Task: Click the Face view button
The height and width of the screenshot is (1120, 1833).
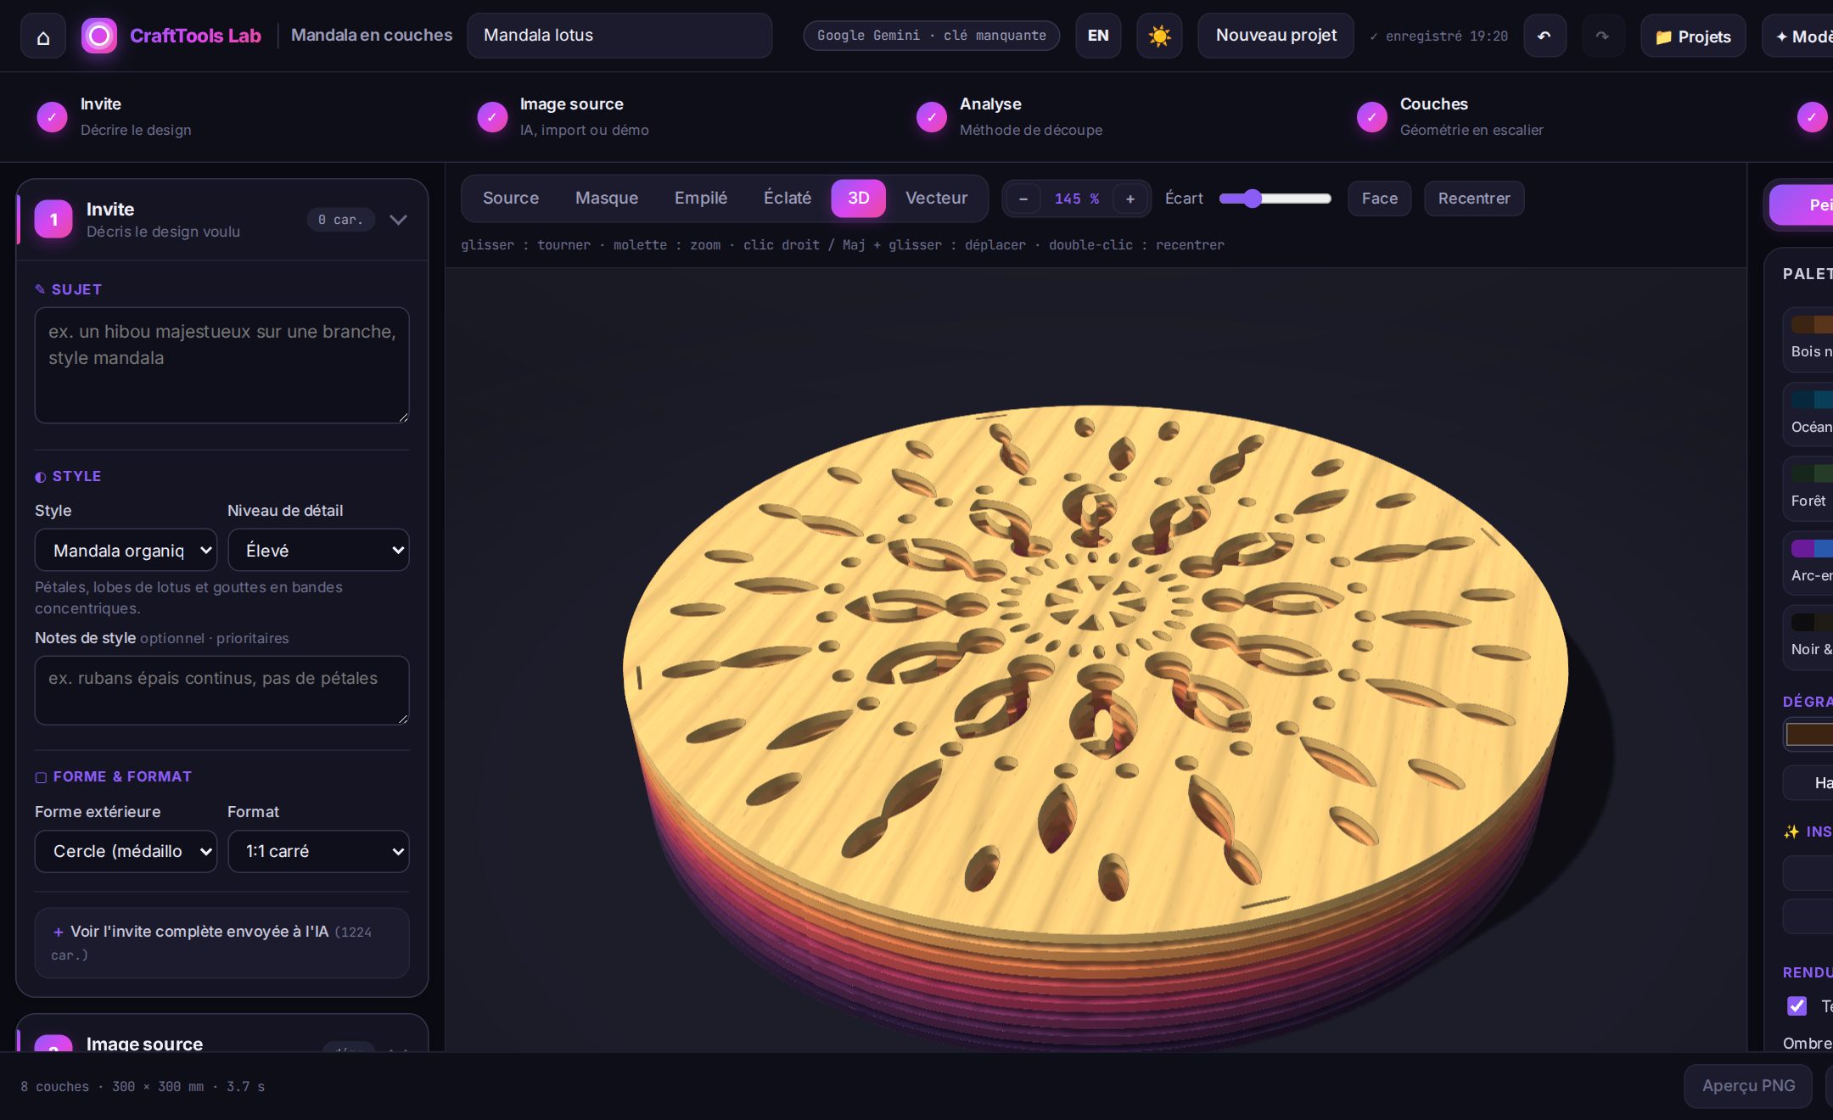Action: coord(1380,199)
